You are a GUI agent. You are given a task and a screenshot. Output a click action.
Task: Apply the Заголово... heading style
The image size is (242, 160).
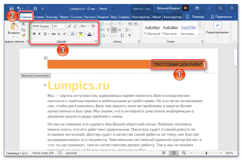click(188, 31)
